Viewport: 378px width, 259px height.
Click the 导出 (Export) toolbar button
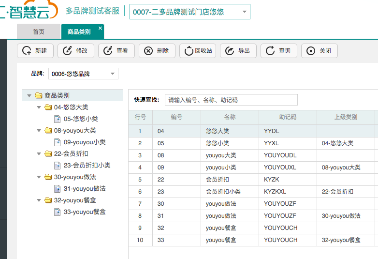[x=238, y=51]
